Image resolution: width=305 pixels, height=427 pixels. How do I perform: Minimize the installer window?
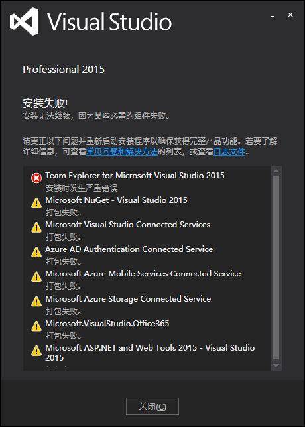click(x=273, y=17)
